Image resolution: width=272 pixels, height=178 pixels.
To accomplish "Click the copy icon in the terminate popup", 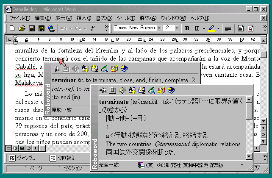I will tap(113, 90).
